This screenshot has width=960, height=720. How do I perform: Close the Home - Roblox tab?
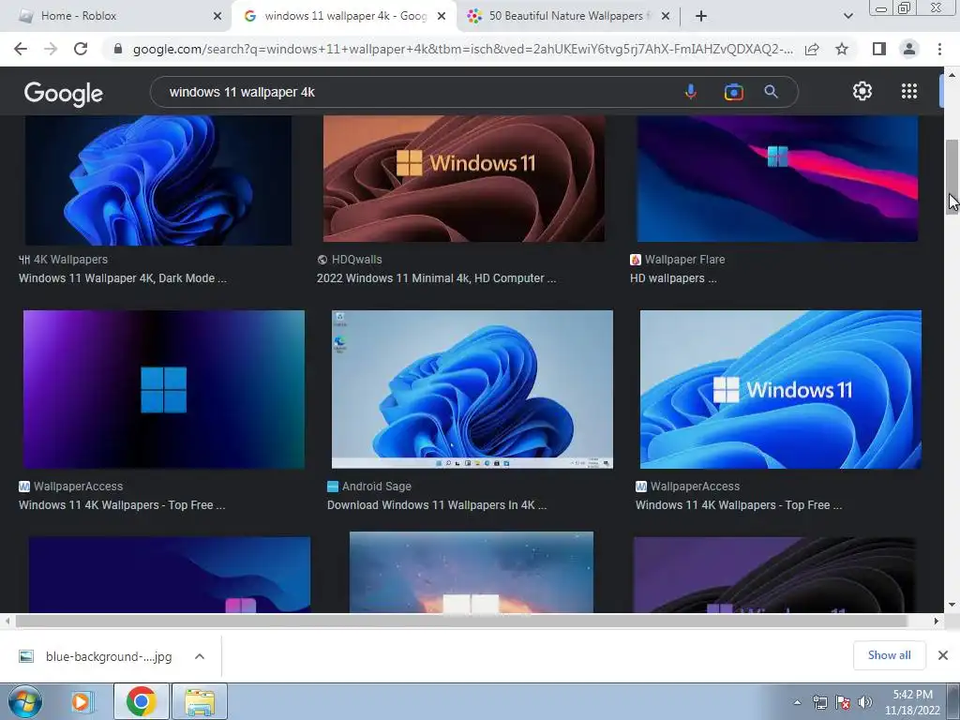[217, 16]
